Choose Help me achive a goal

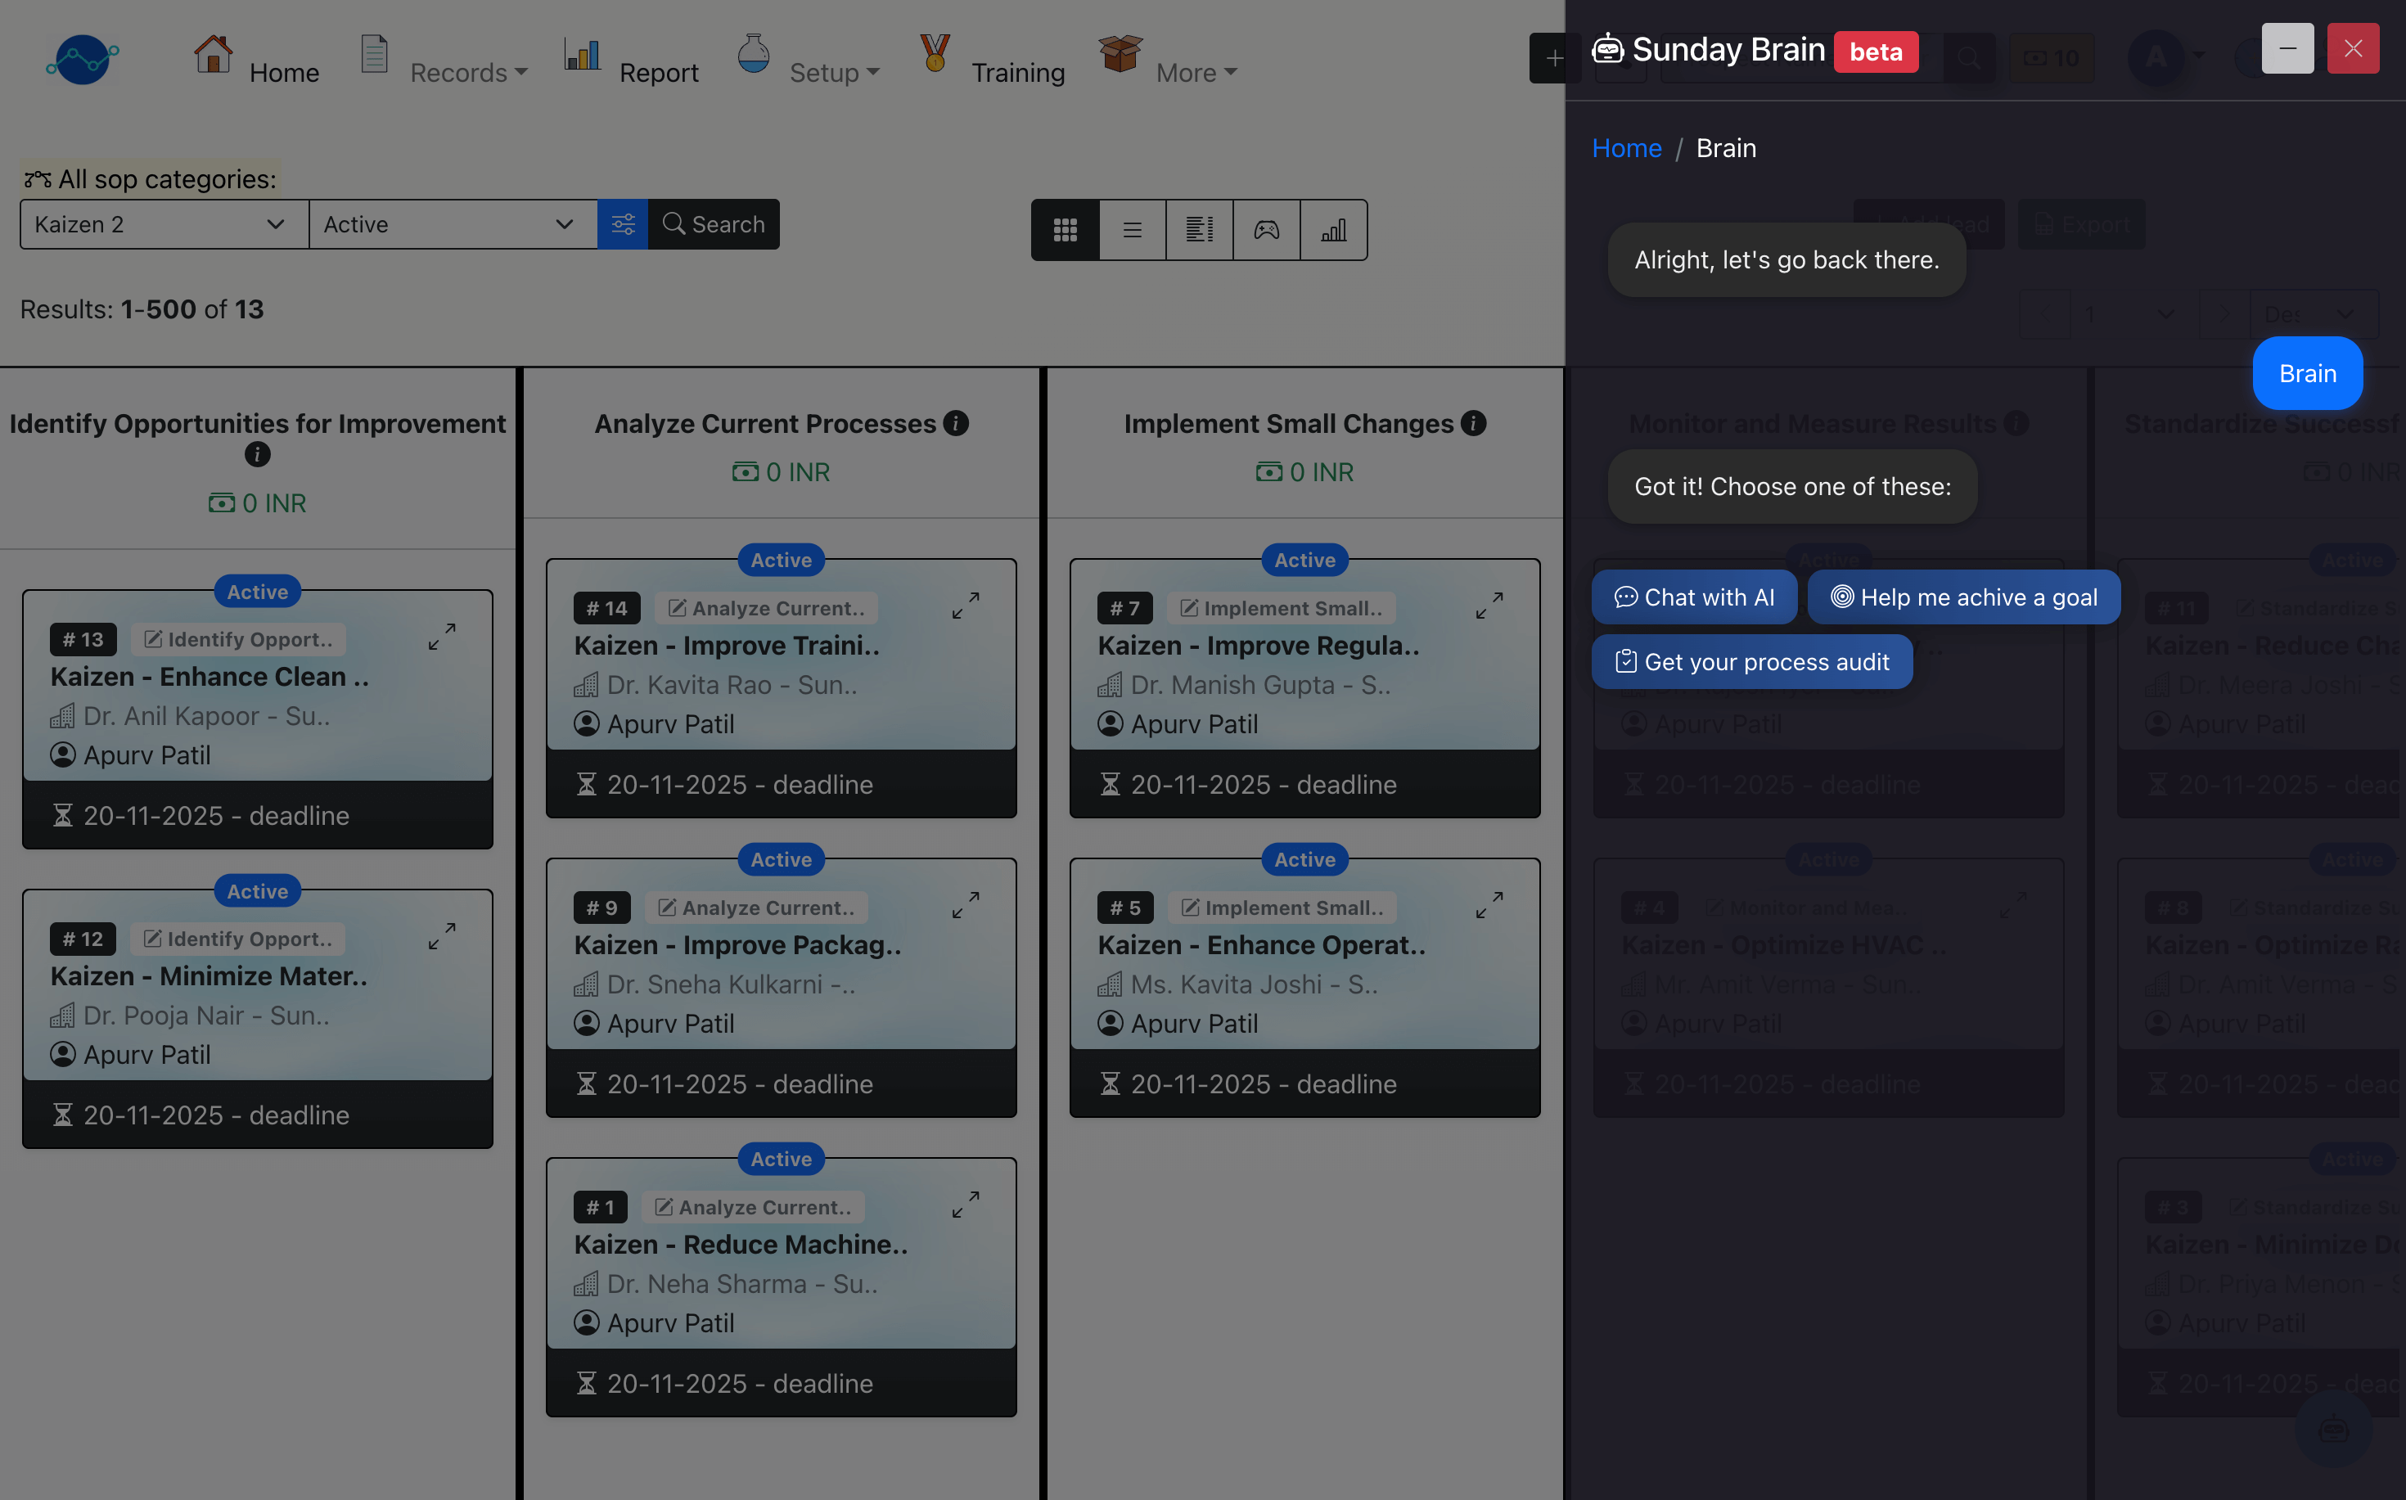pos(1963,597)
